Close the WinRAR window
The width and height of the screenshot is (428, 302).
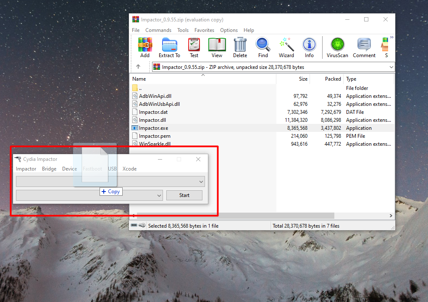tap(386, 19)
